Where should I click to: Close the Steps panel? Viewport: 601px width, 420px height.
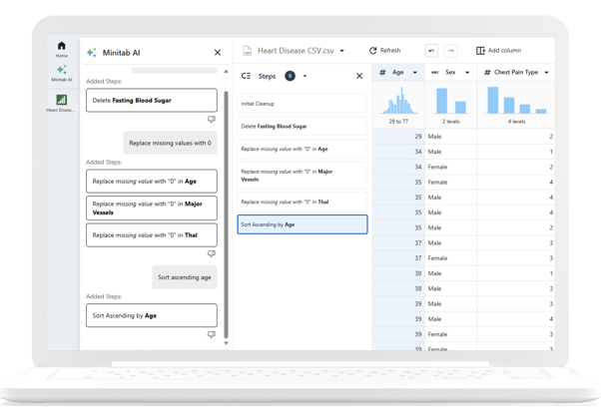coord(360,76)
